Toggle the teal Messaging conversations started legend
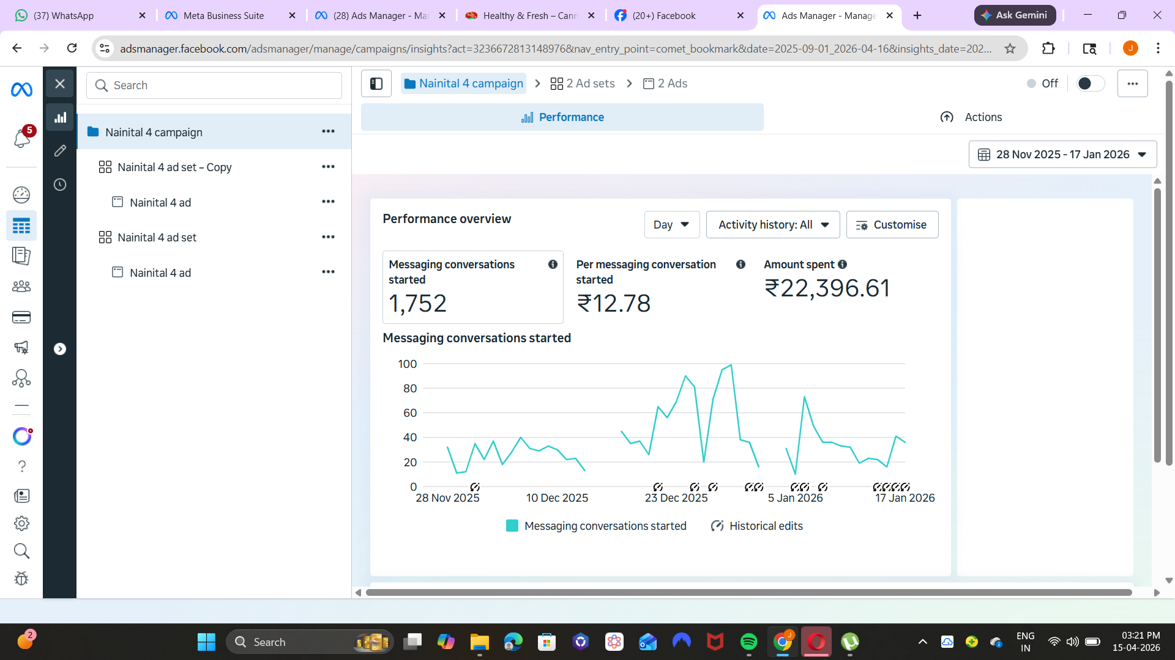The image size is (1175, 660). pyautogui.click(x=596, y=526)
